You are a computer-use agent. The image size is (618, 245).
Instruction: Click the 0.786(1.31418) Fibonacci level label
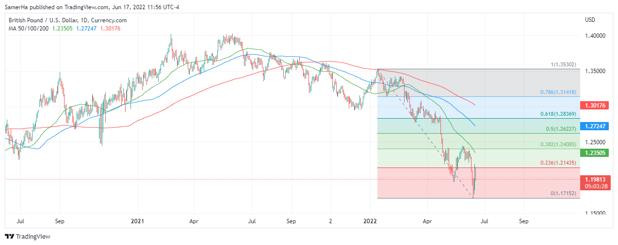click(558, 92)
